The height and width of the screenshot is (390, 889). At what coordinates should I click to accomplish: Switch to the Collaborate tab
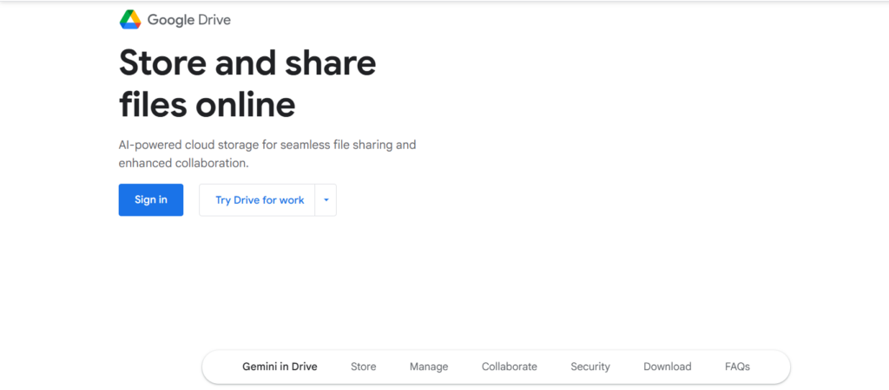[509, 367]
